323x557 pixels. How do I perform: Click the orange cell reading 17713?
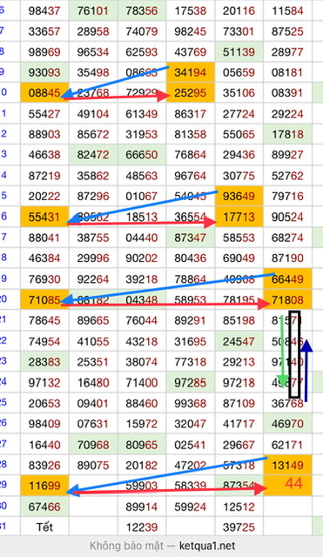coord(239,217)
